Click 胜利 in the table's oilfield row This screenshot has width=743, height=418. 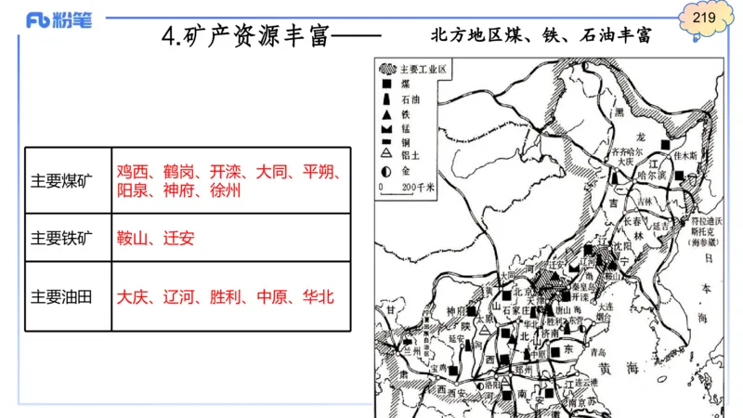coord(225,297)
